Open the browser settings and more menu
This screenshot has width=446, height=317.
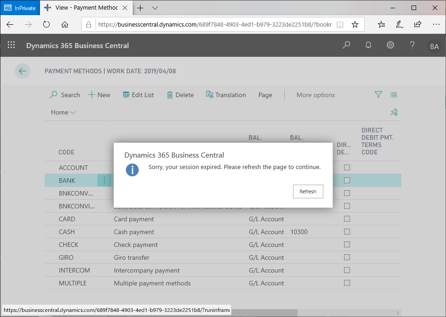436,25
